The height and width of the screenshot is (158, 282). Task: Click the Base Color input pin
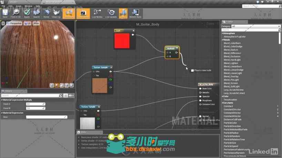pos(200,89)
